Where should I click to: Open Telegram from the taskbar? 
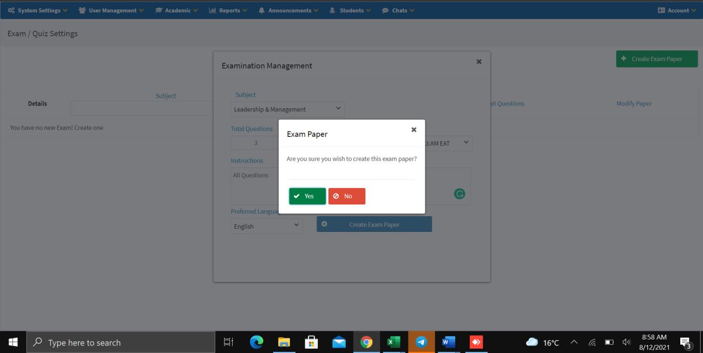click(x=421, y=342)
